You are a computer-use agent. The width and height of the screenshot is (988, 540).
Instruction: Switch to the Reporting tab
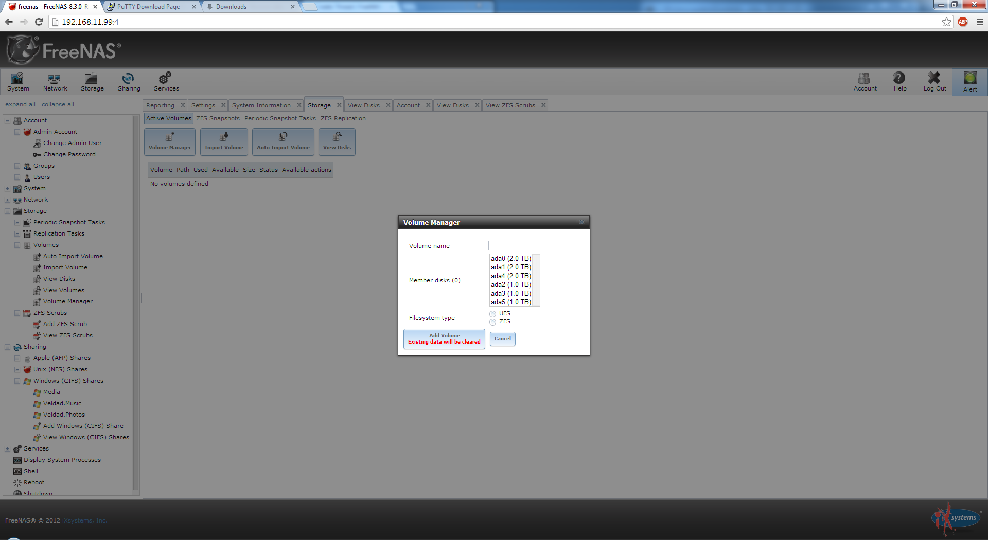pos(160,105)
